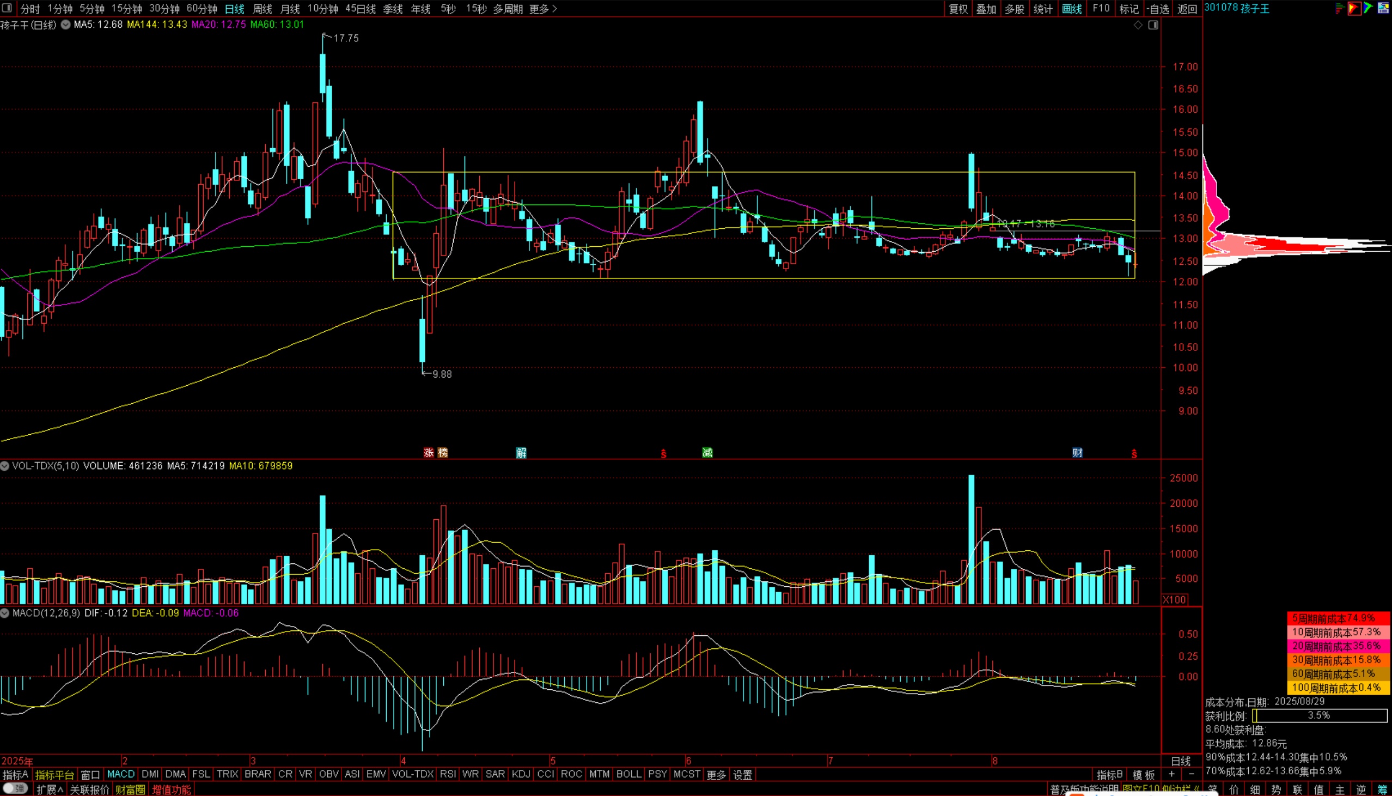The image size is (1392, 796).
Task: Open 设置 indicator settings
Action: click(x=742, y=775)
